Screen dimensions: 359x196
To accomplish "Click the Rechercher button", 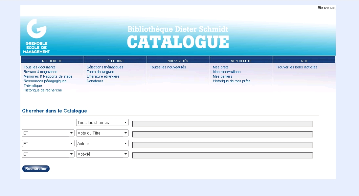I will point(36,168).
